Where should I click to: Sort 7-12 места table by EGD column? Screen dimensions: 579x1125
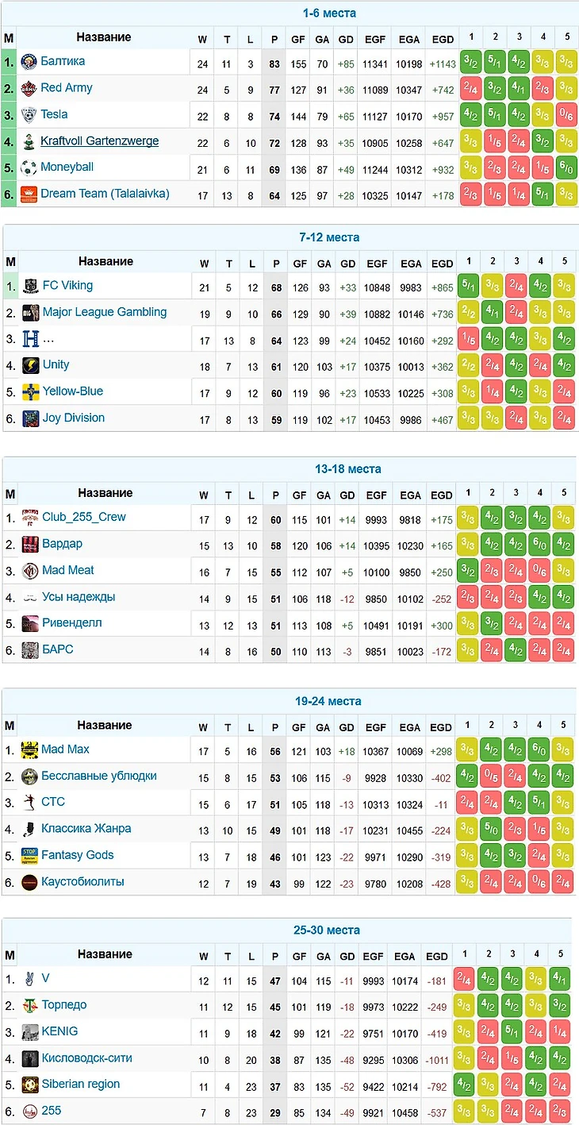(442, 263)
